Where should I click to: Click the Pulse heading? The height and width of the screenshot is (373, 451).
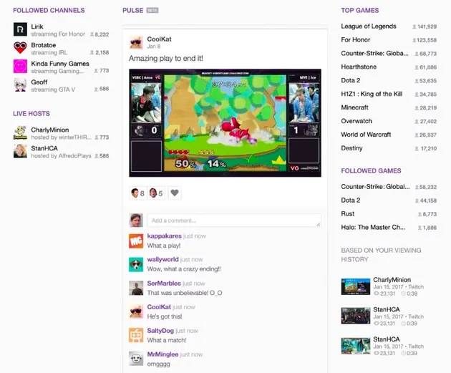(x=133, y=10)
